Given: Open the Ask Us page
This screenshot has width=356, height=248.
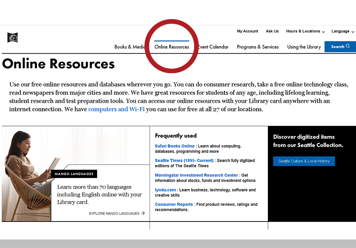Looking at the screenshot, I should tap(272, 31).
